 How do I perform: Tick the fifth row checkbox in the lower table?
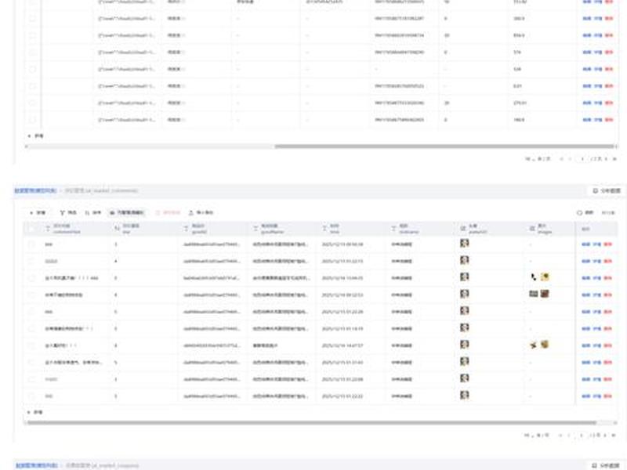pos(31,312)
